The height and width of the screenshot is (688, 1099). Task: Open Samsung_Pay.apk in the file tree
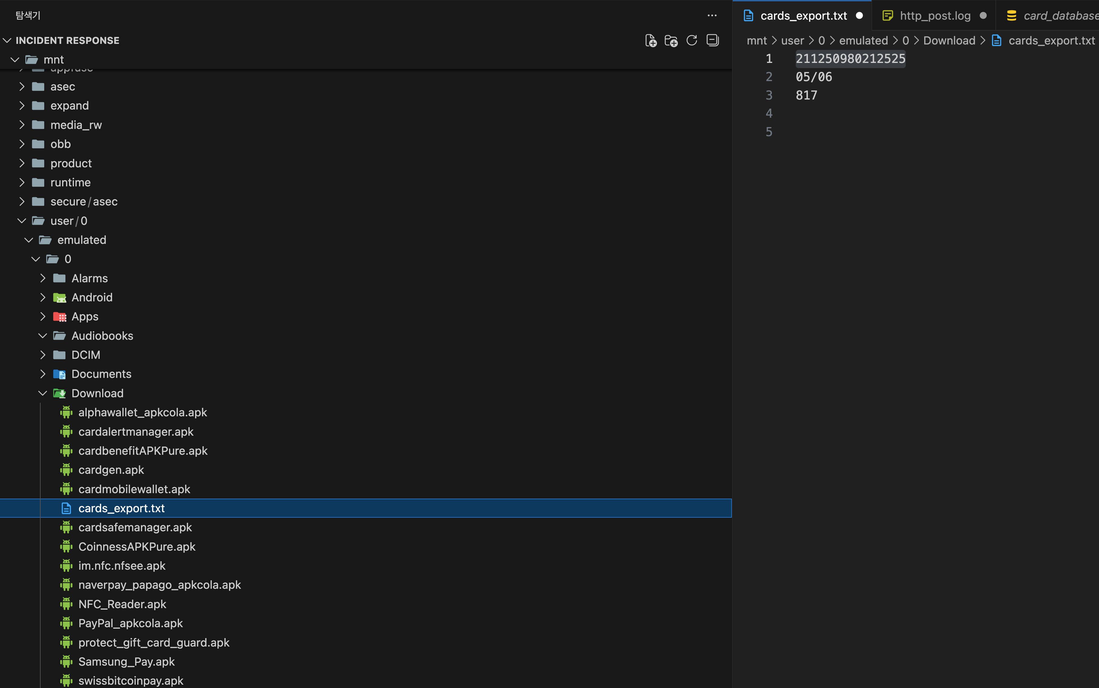(x=126, y=662)
